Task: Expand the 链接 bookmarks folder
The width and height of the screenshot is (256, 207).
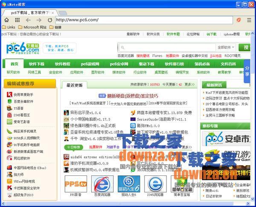Action: point(55,27)
